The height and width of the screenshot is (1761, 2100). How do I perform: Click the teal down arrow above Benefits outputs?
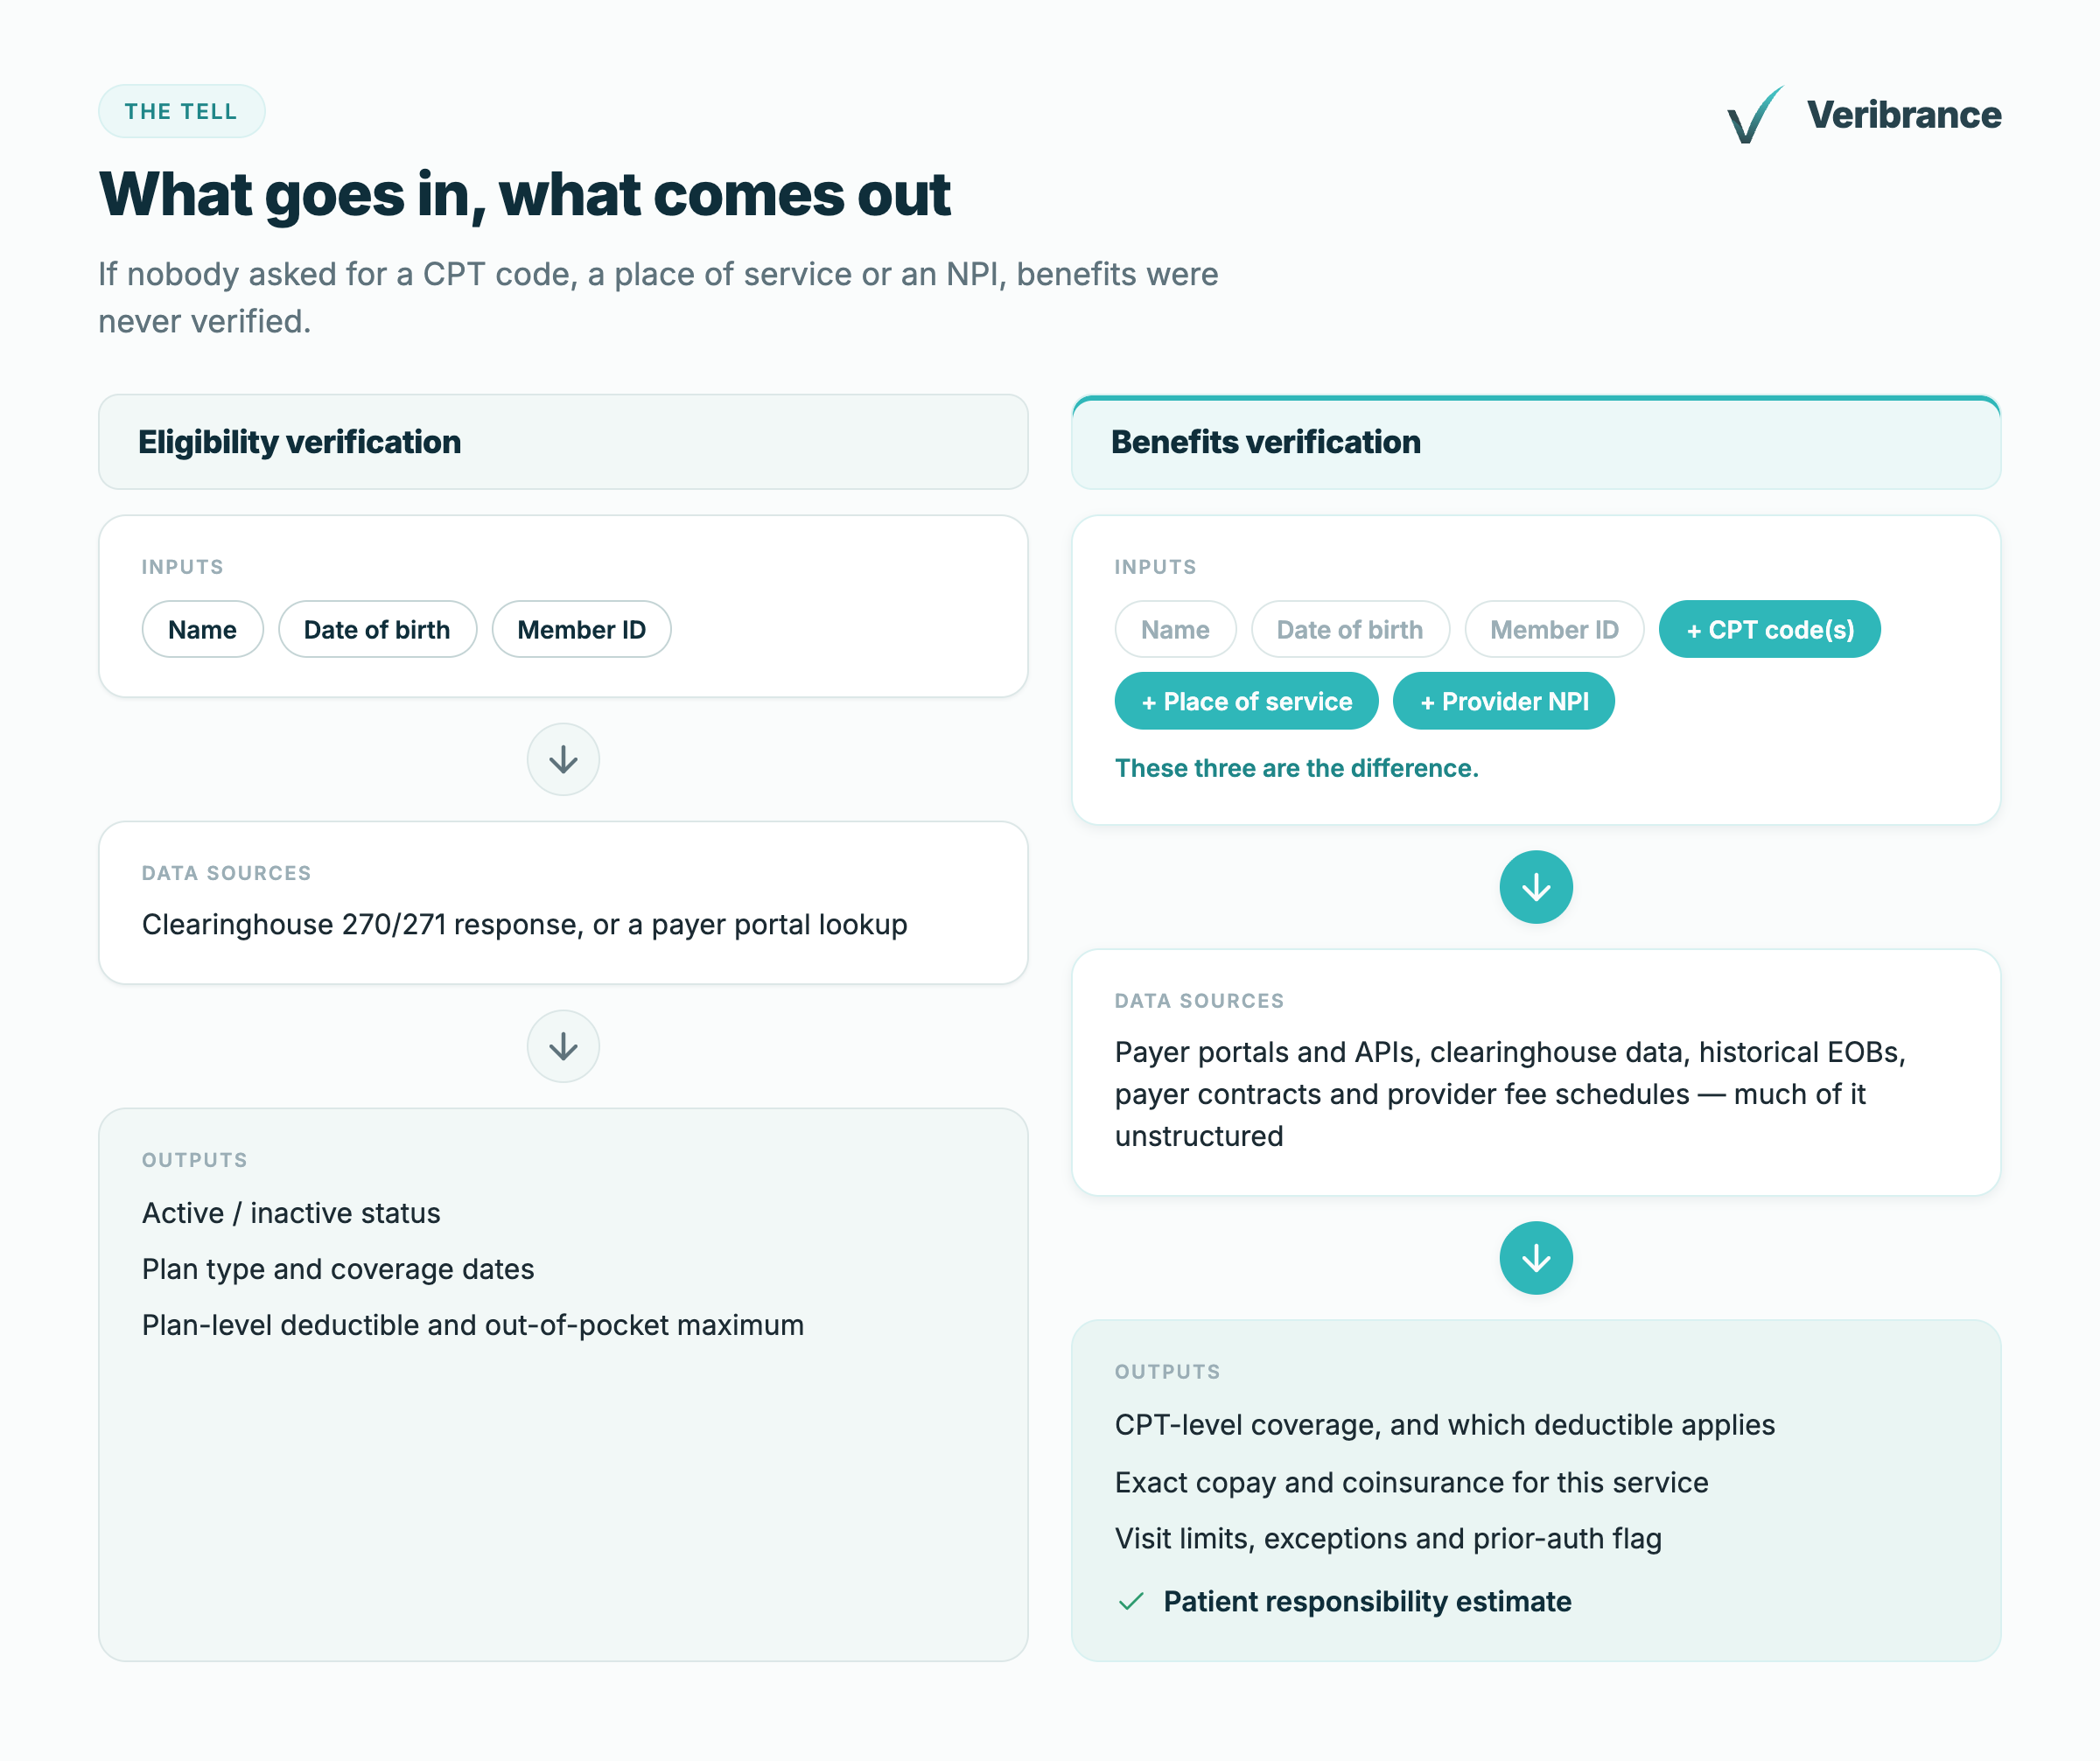coord(1536,1258)
